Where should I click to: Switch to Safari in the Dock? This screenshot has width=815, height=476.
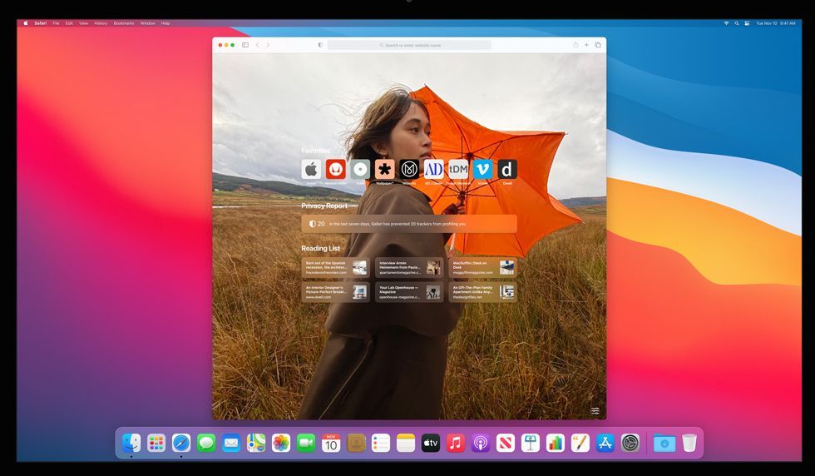[x=181, y=444]
